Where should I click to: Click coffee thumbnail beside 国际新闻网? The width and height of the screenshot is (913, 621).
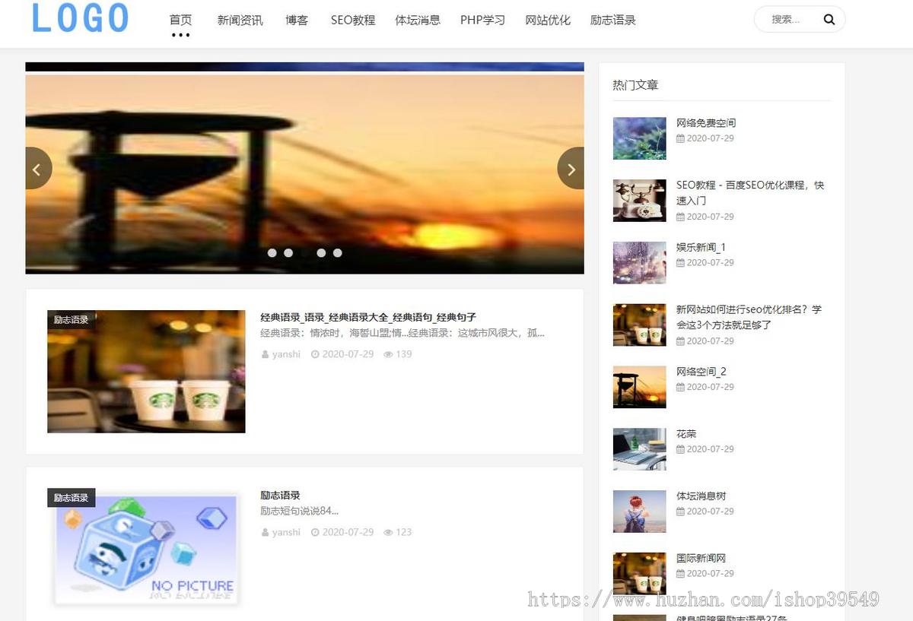639,574
